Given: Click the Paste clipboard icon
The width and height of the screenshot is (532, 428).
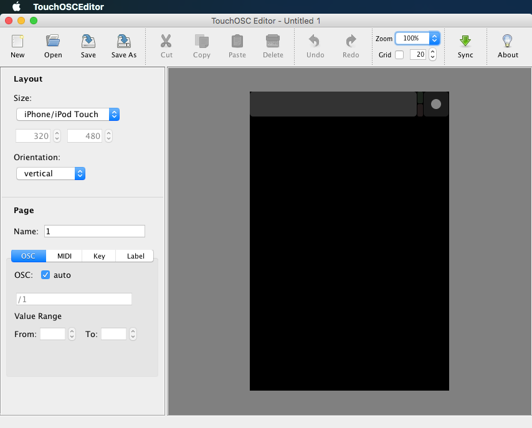Looking at the screenshot, I should coord(237,42).
